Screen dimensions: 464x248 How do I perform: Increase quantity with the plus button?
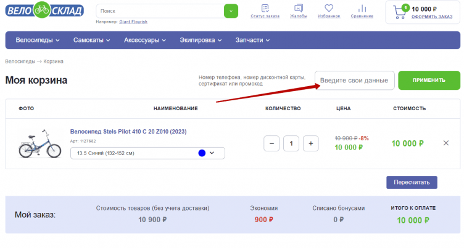pyautogui.click(x=311, y=143)
